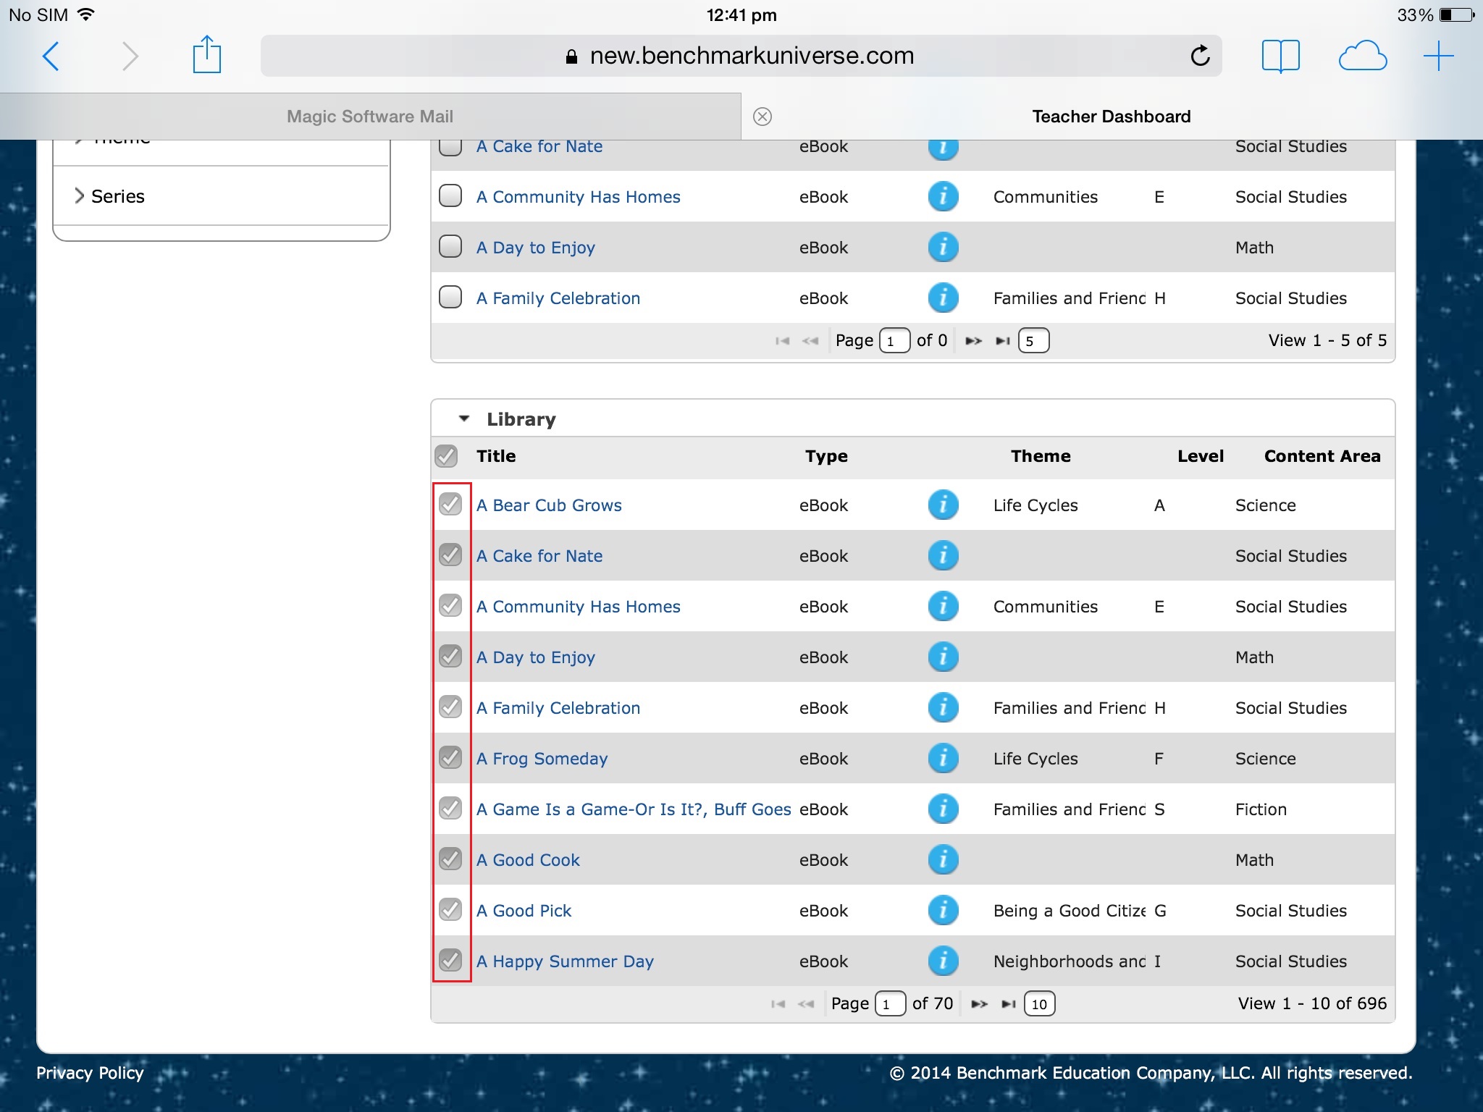Uncheck A Good Cook checkbox
This screenshot has height=1112, width=1483.
pyautogui.click(x=450, y=859)
